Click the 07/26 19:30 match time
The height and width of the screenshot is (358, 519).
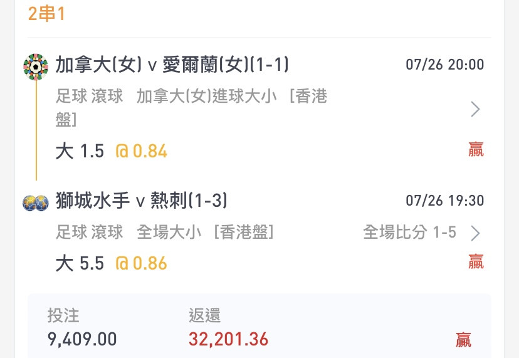444,201
